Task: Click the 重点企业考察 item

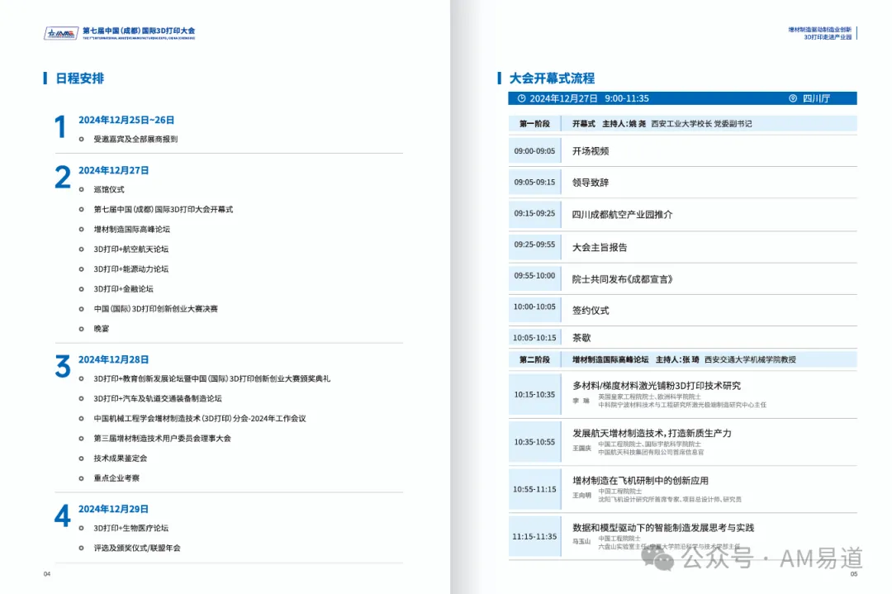Action: 116,478
